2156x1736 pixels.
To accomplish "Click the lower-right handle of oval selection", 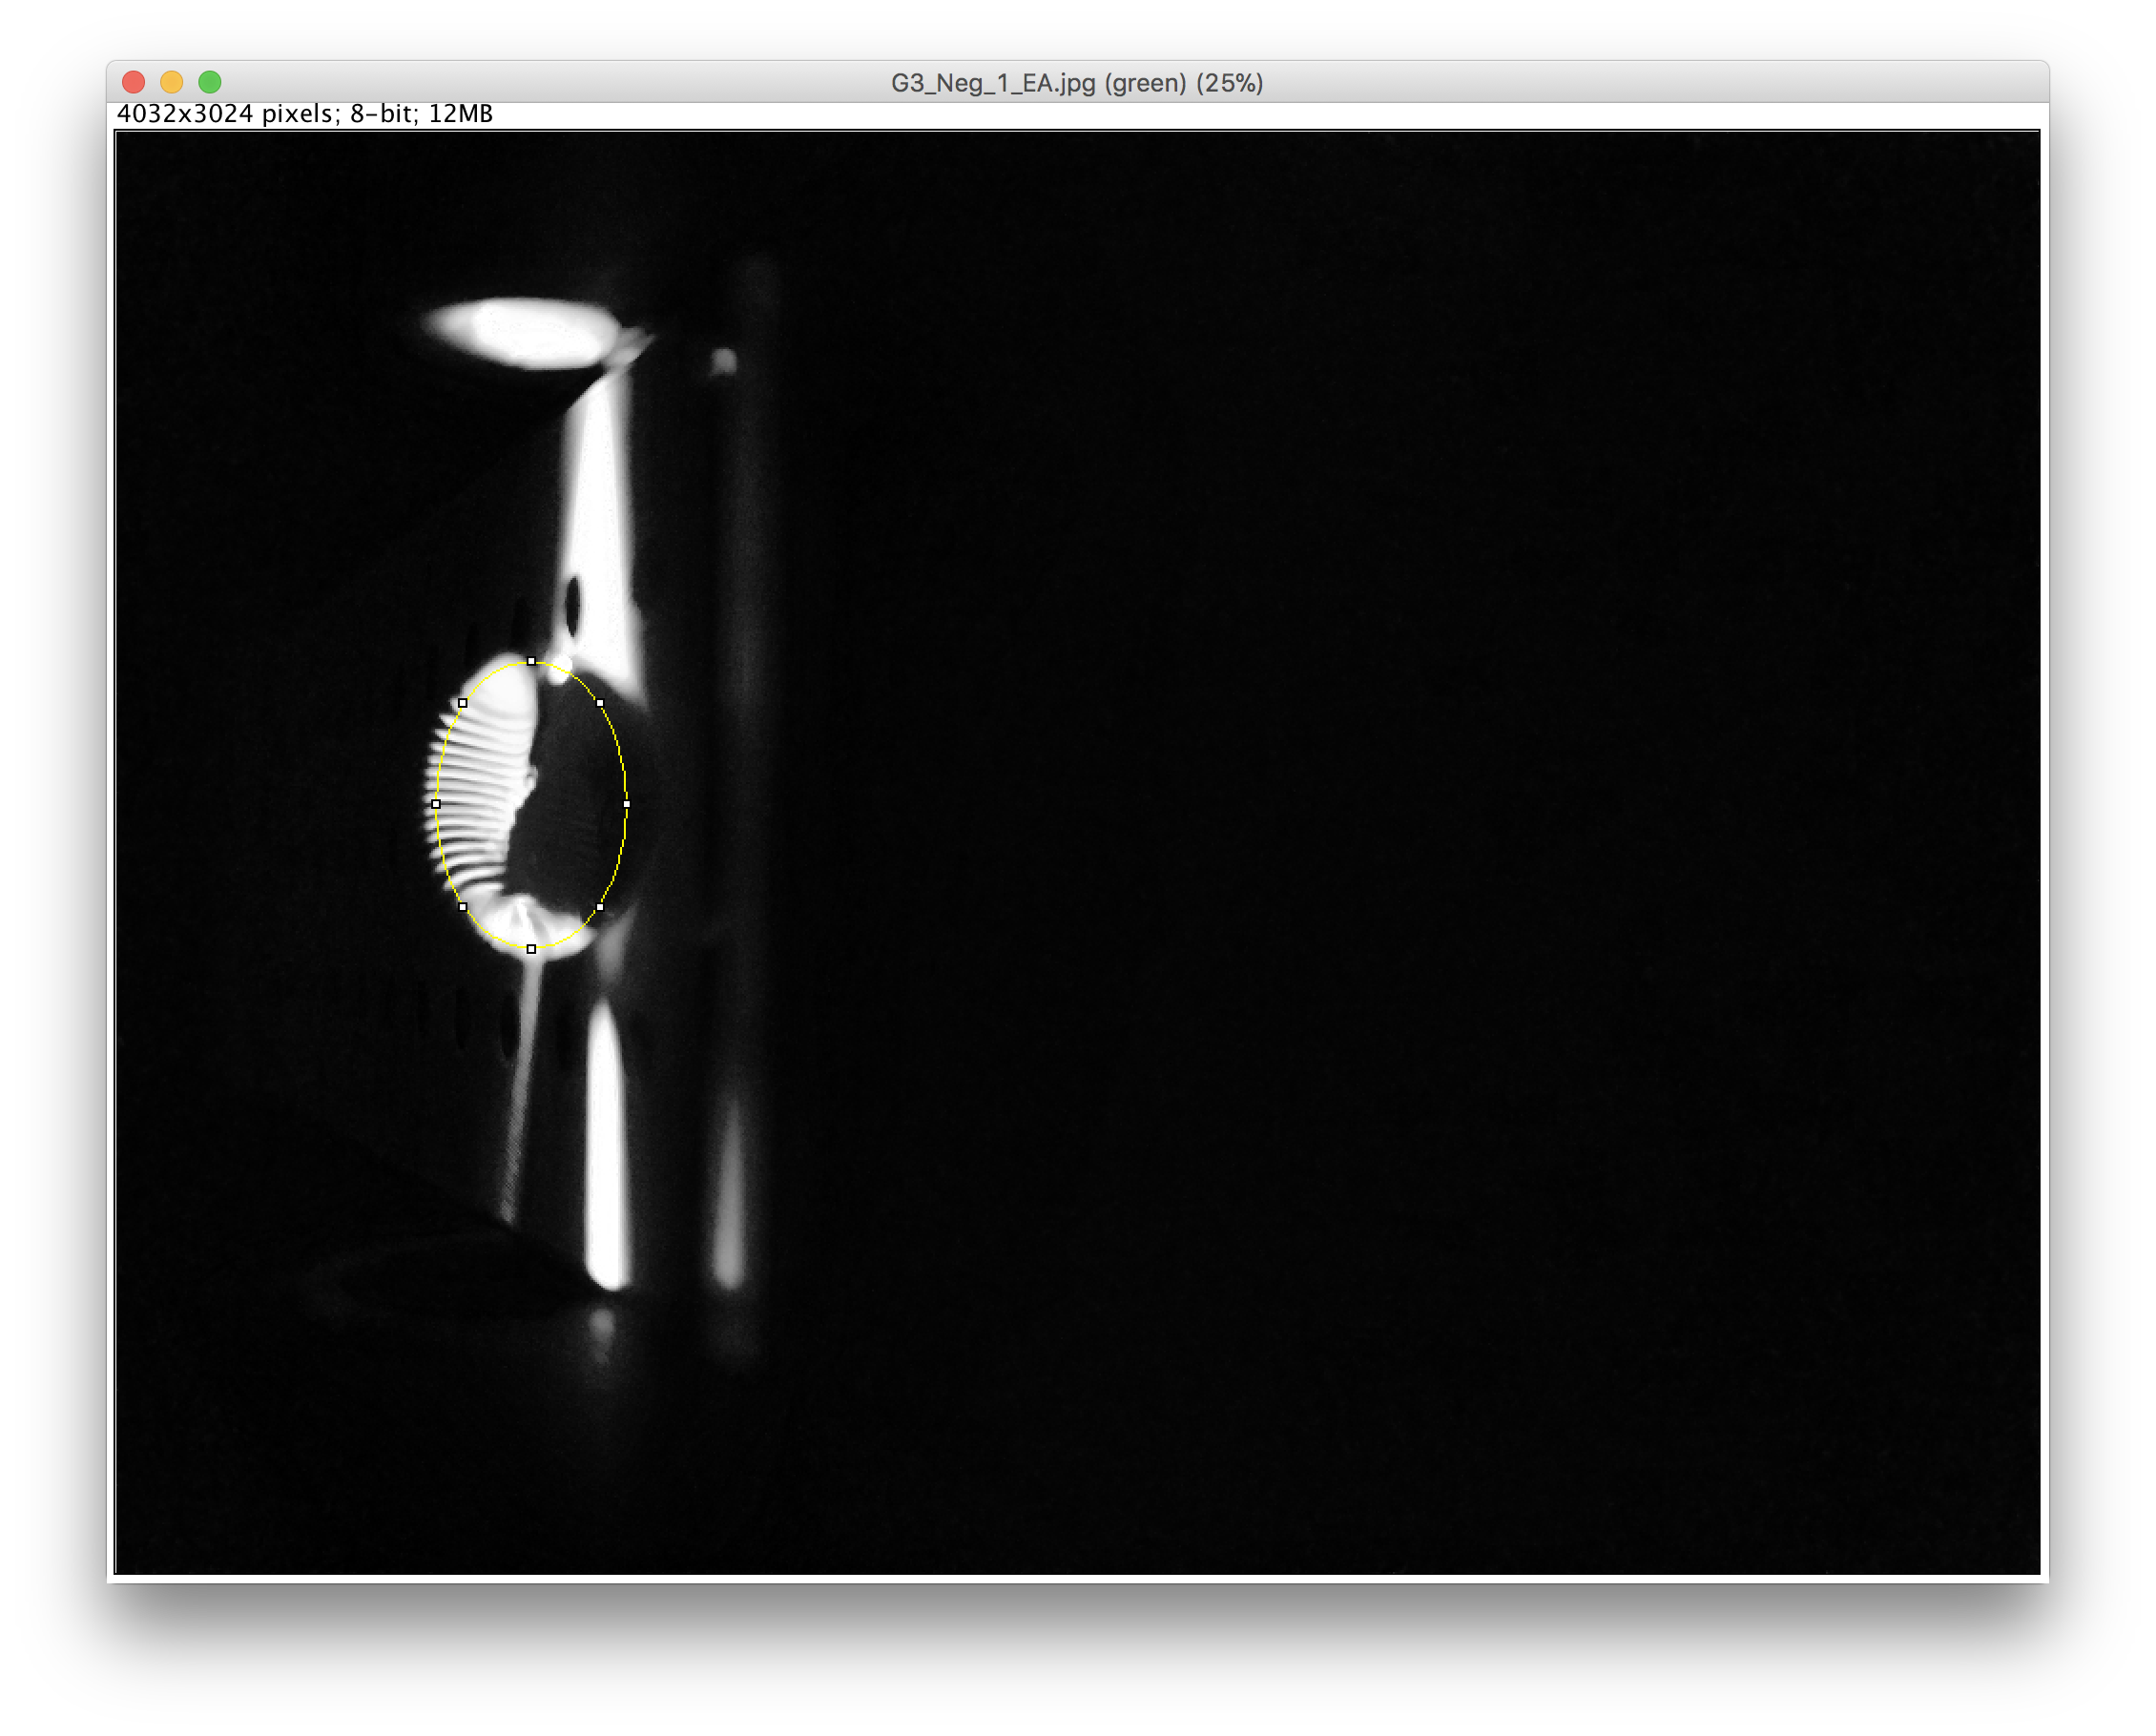I will [600, 907].
